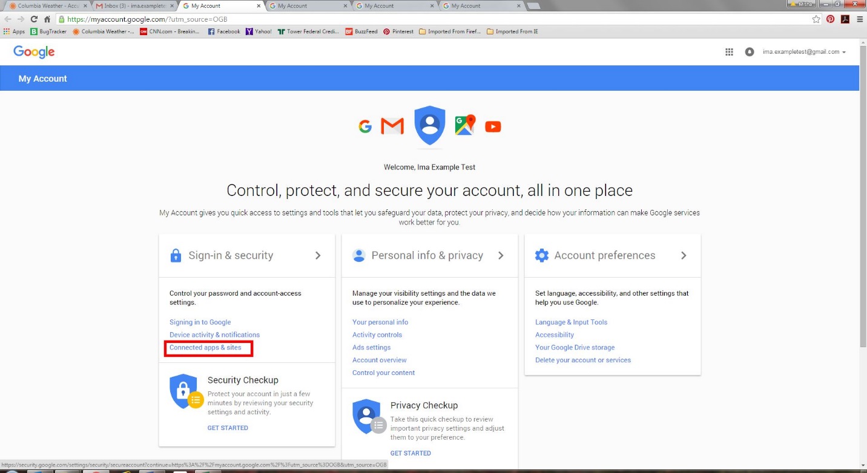Click the browser back arrow
The image size is (867, 473).
[8, 19]
